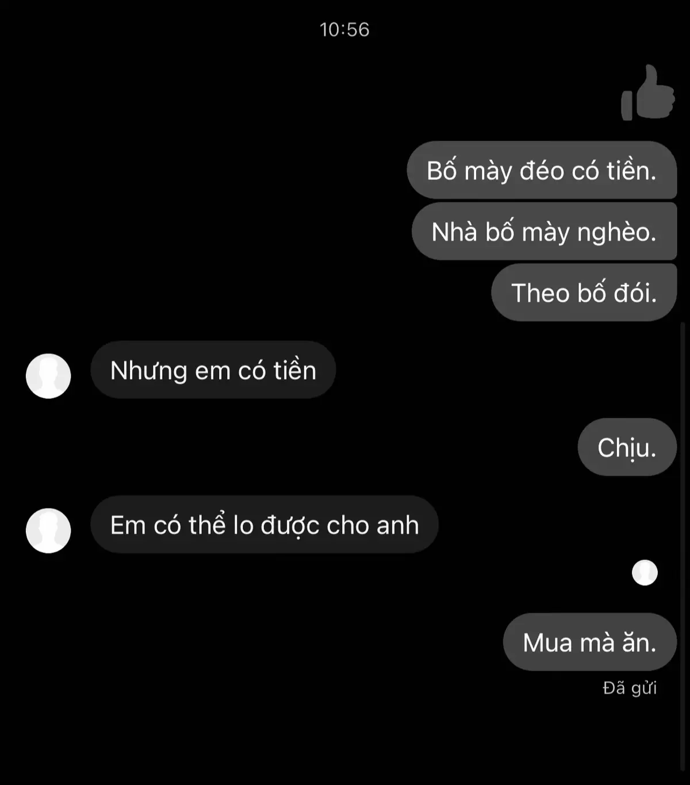This screenshot has width=690, height=785.
Task: Click the word 'tiền.' in the first sent message
Action: (x=632, y=171)
